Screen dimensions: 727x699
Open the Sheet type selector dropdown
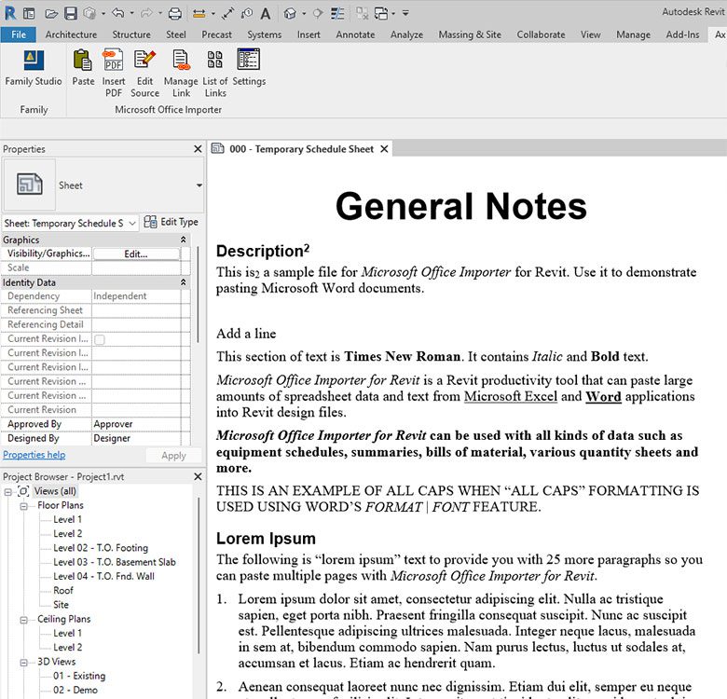(x=199, y=185)
